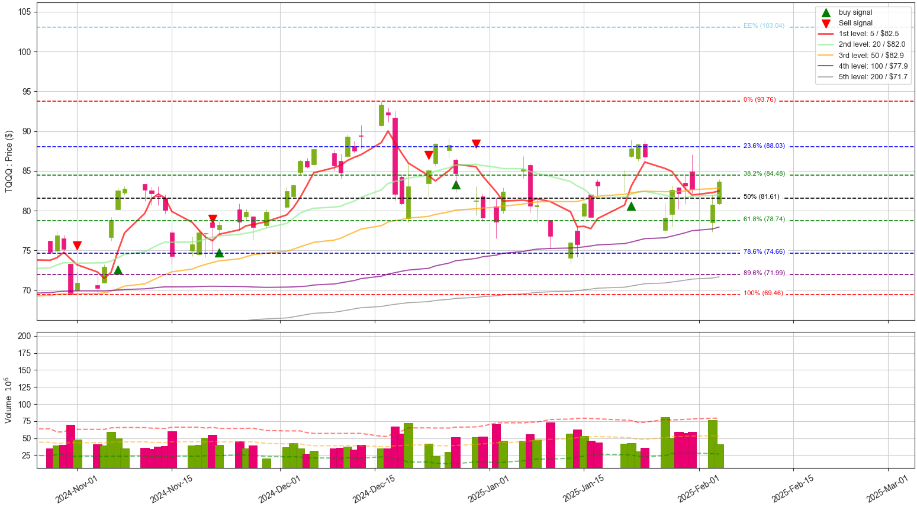Click the 23.6% (88.03) Fibonacci label

coord(764,146)
